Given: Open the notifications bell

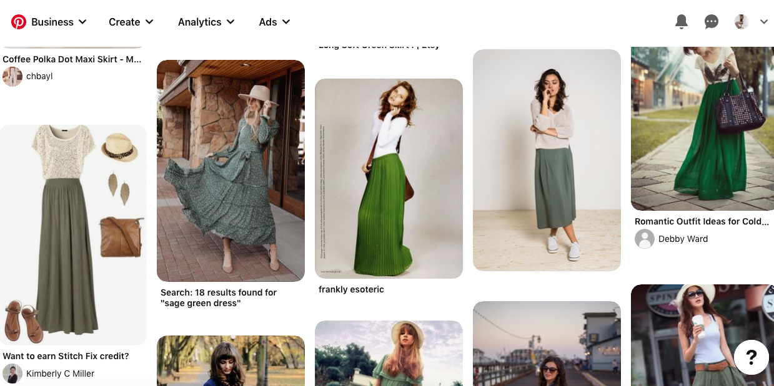Looking at the screenshot, I should [x=682, y=22].
